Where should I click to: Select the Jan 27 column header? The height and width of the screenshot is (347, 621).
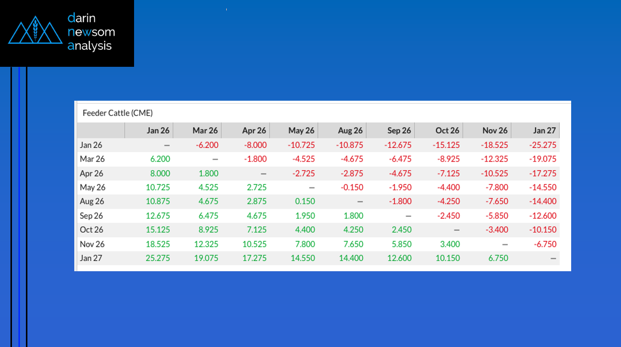click(544, 131)
